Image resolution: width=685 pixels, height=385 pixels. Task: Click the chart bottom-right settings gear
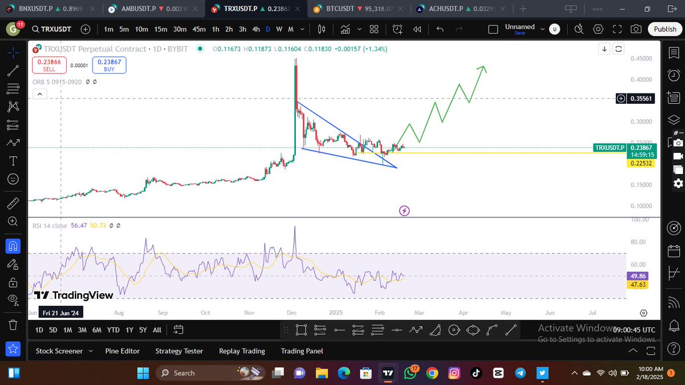click(643, 313)
